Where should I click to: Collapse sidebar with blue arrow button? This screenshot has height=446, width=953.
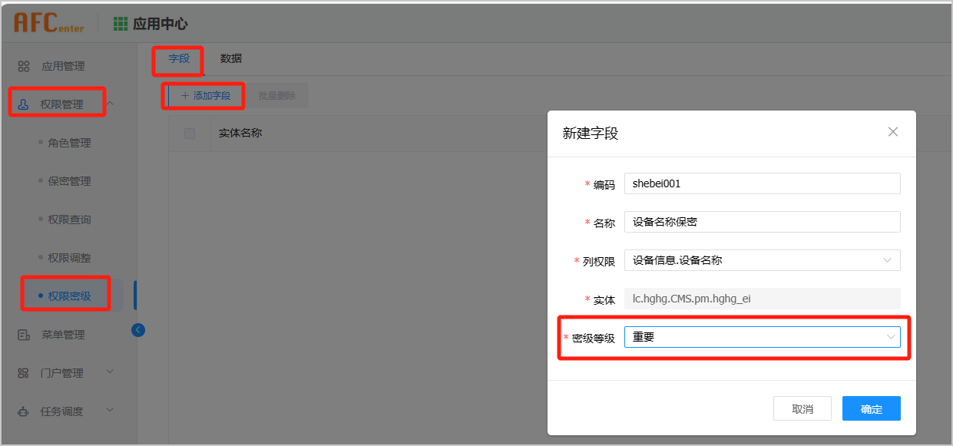coord(138,330)
